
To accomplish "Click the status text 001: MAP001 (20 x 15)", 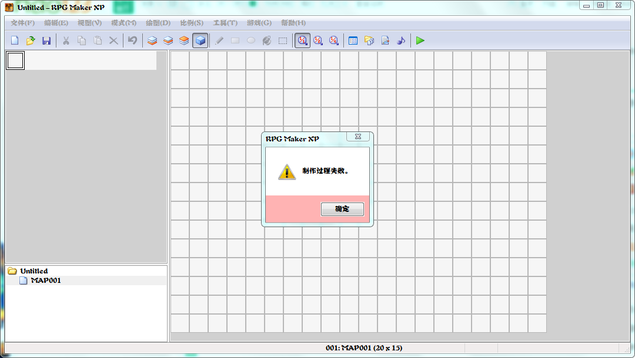I will click(364, 348).
